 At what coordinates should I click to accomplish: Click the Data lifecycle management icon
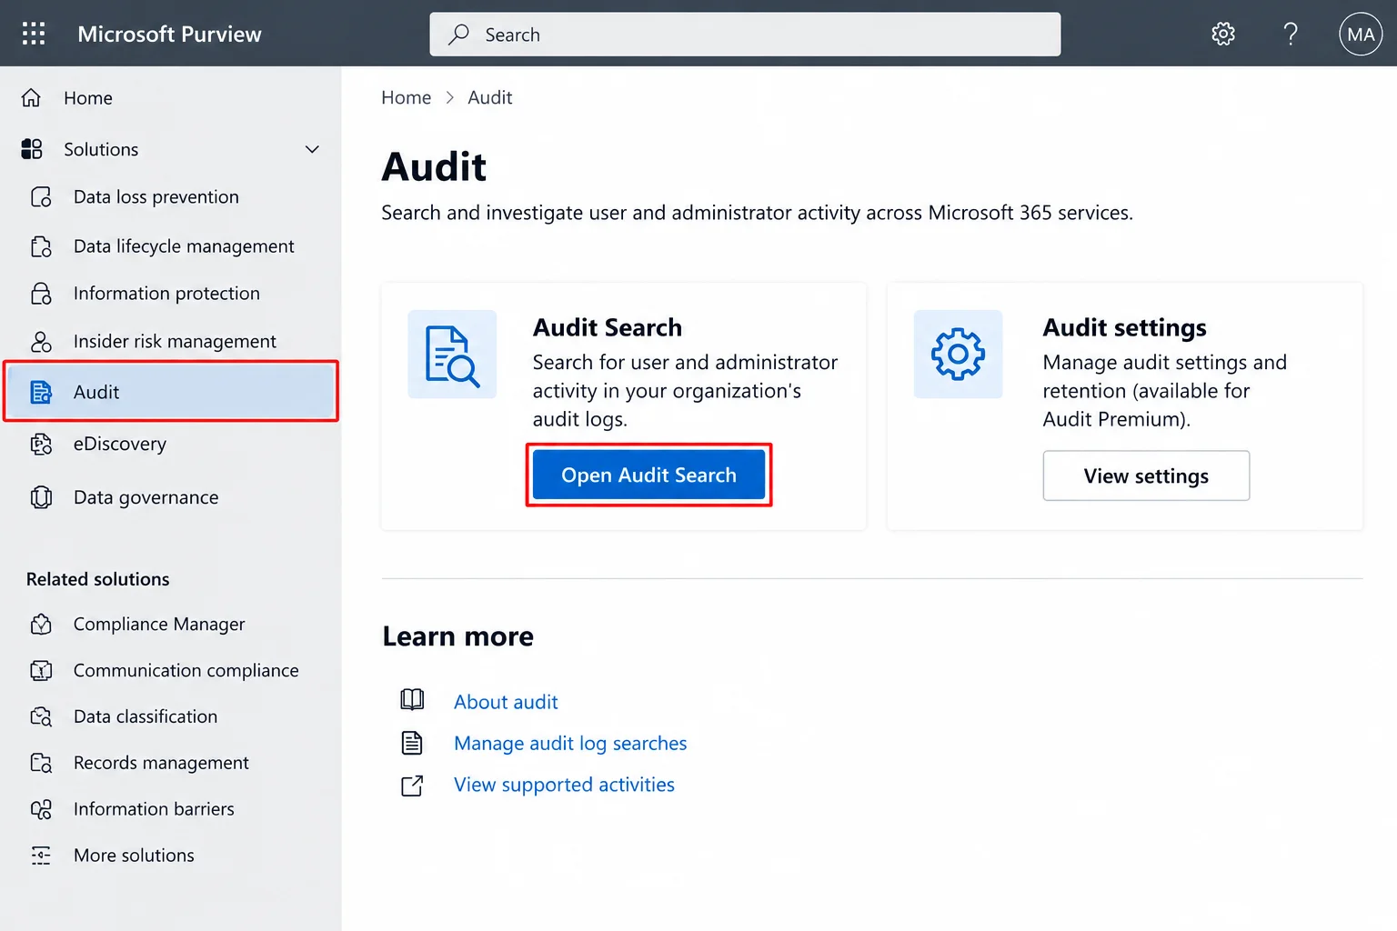41,246
